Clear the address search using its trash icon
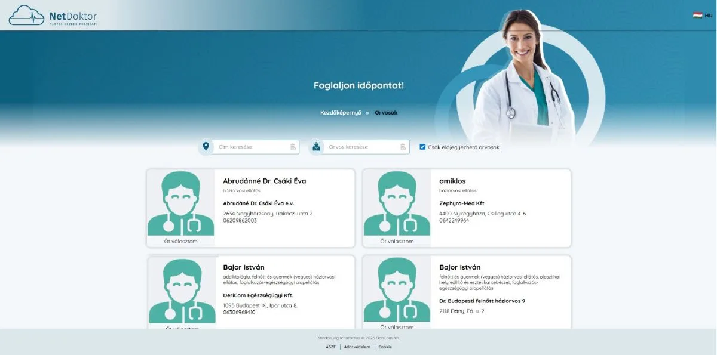717x355 pixels. [293, 147]
